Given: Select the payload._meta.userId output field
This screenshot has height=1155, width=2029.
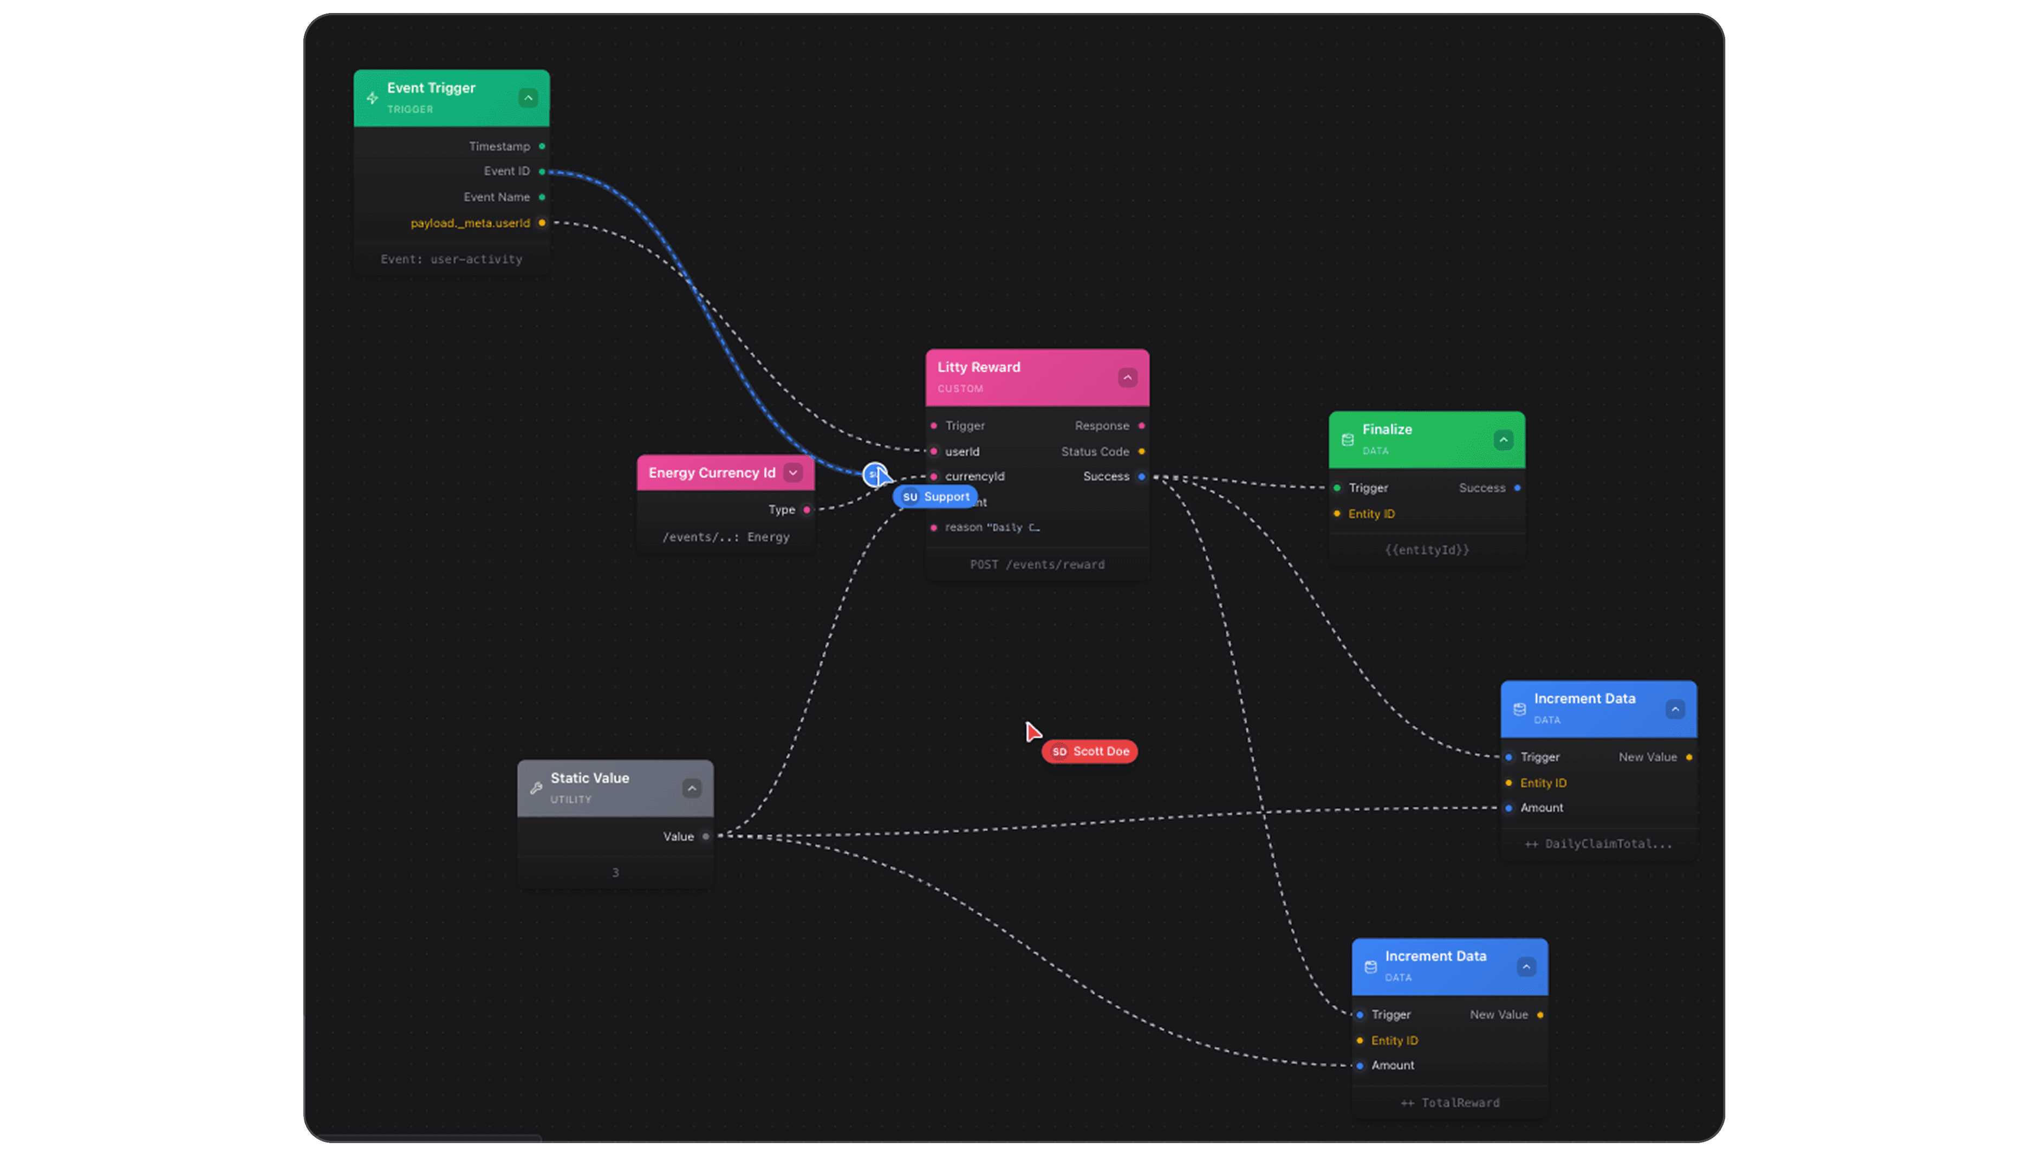Looking at the screenshot, I should (470, 223).
